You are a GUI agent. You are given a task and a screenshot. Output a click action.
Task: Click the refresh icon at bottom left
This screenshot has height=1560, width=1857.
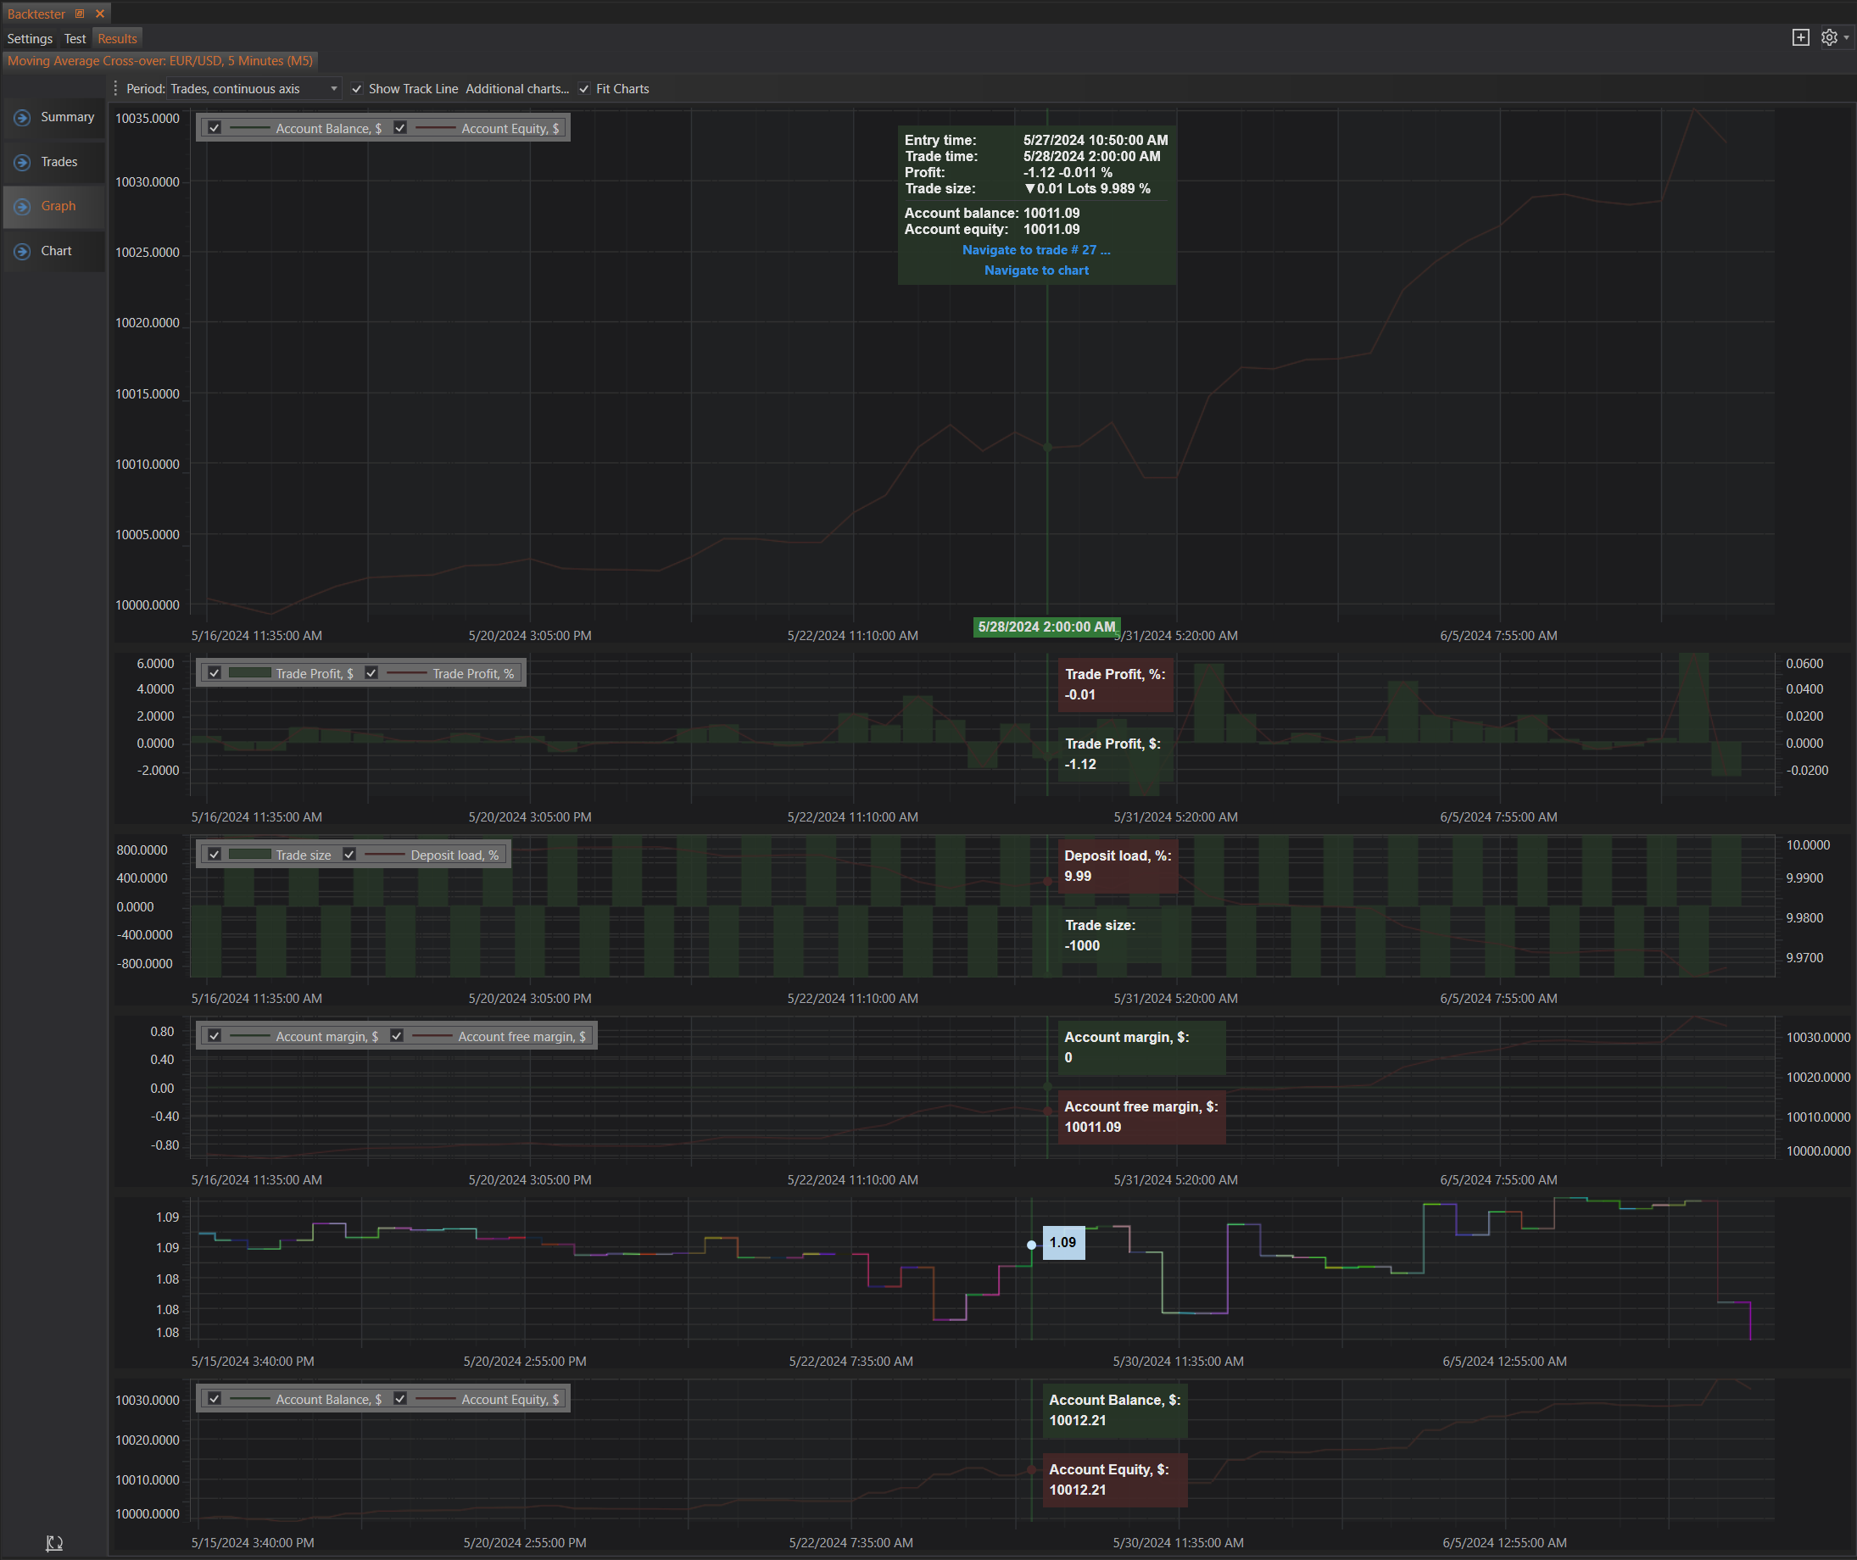[x=54, y=1542]
